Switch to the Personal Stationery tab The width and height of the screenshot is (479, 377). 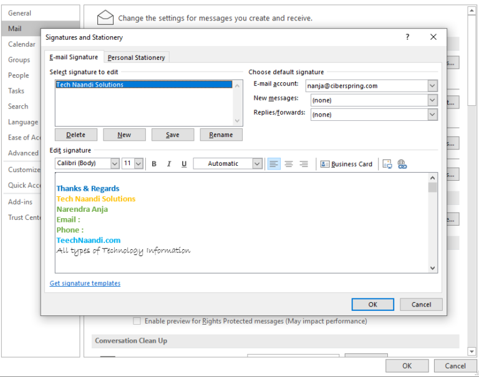(x=136, y=57)
